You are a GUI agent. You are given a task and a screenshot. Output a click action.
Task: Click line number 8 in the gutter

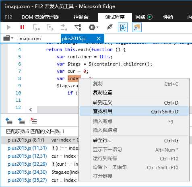[20, 78]
